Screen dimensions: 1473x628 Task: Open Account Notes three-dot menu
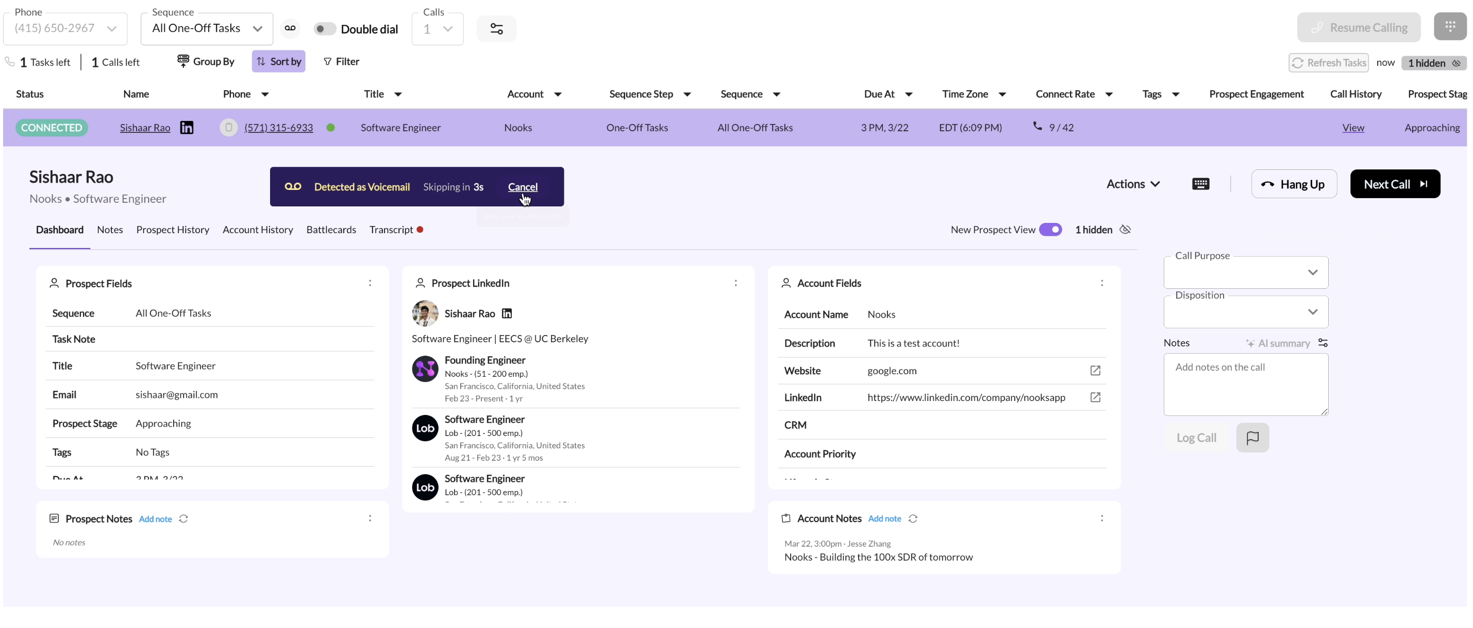1101,518
